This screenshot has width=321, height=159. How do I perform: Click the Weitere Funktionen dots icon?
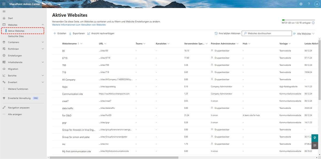point(4,89)
